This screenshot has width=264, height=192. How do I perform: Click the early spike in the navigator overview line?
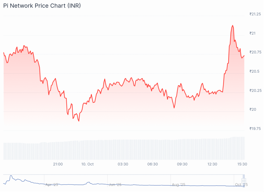[11, 176]
